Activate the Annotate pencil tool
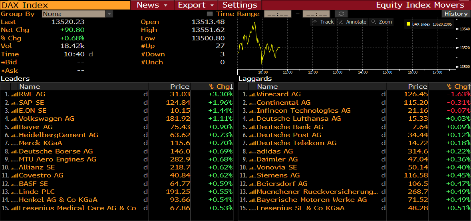Screen dimensions: 471x221 (352, 22)
